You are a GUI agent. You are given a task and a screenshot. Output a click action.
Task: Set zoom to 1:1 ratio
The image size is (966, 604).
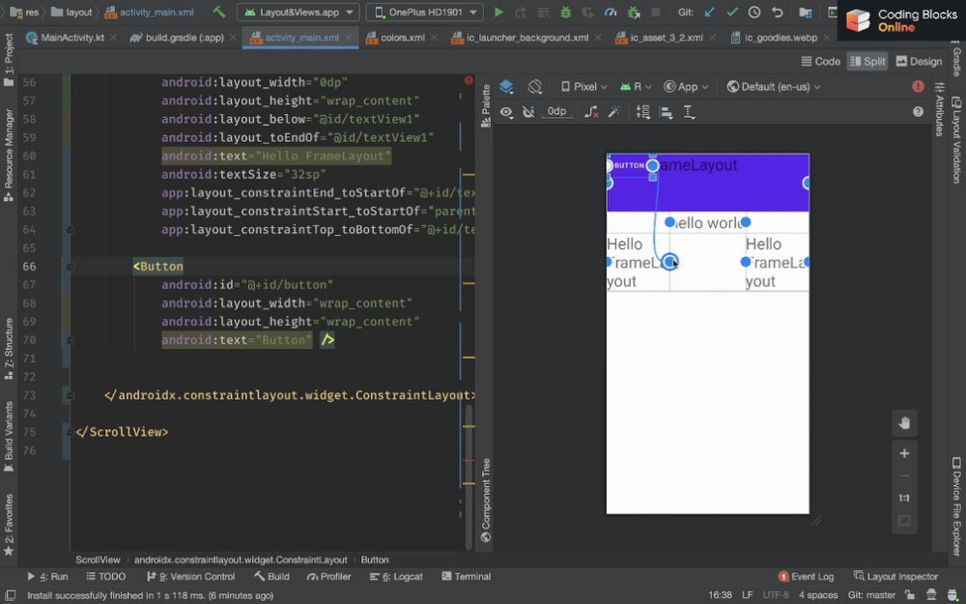[904, 498]
